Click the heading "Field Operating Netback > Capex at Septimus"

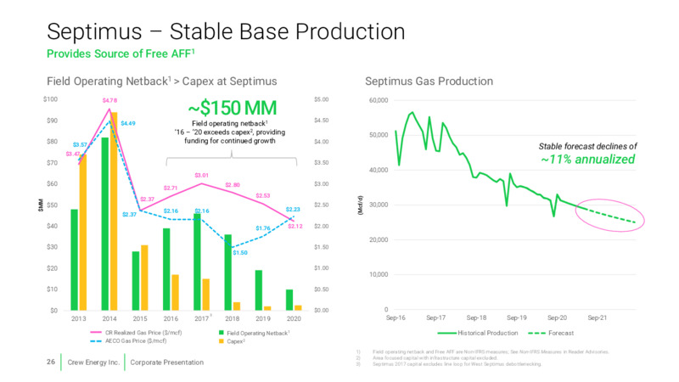click(161, 81)
